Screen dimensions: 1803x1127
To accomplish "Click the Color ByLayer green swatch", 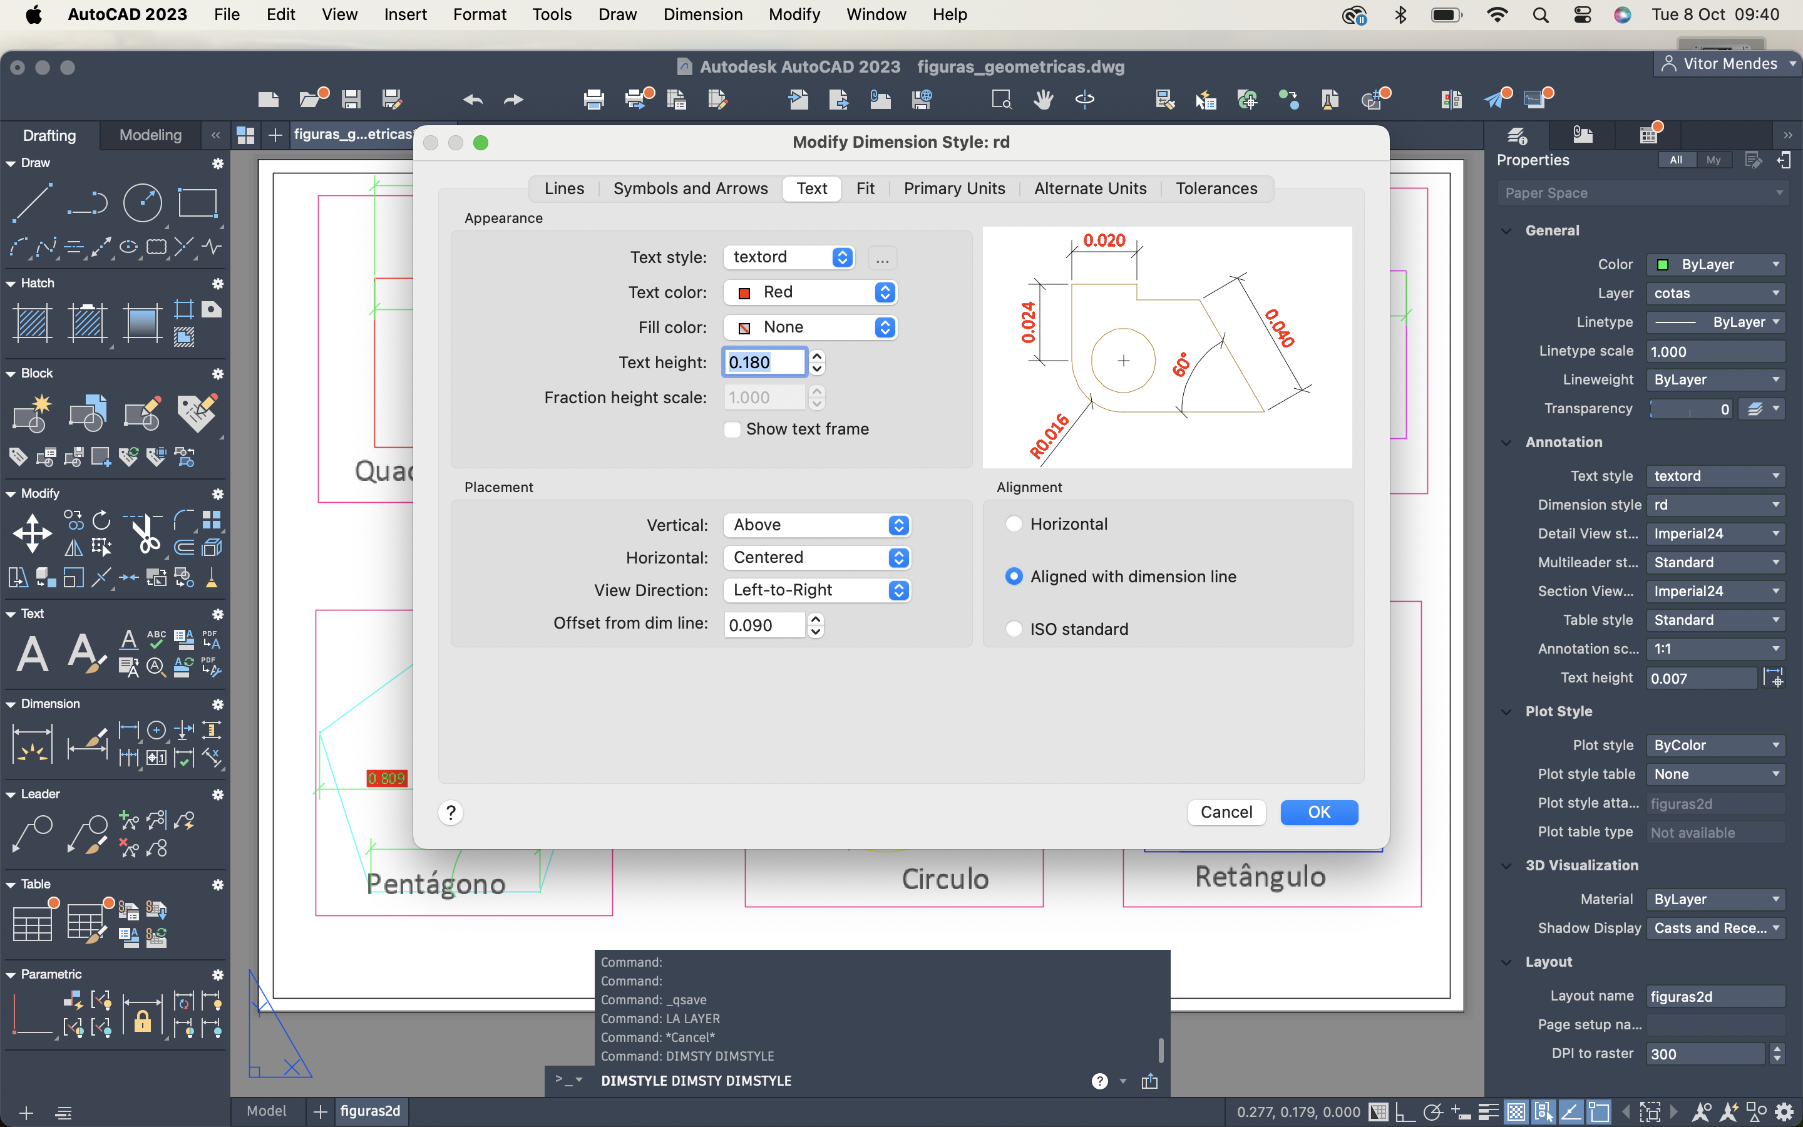I will click(x=1662, y=265).
